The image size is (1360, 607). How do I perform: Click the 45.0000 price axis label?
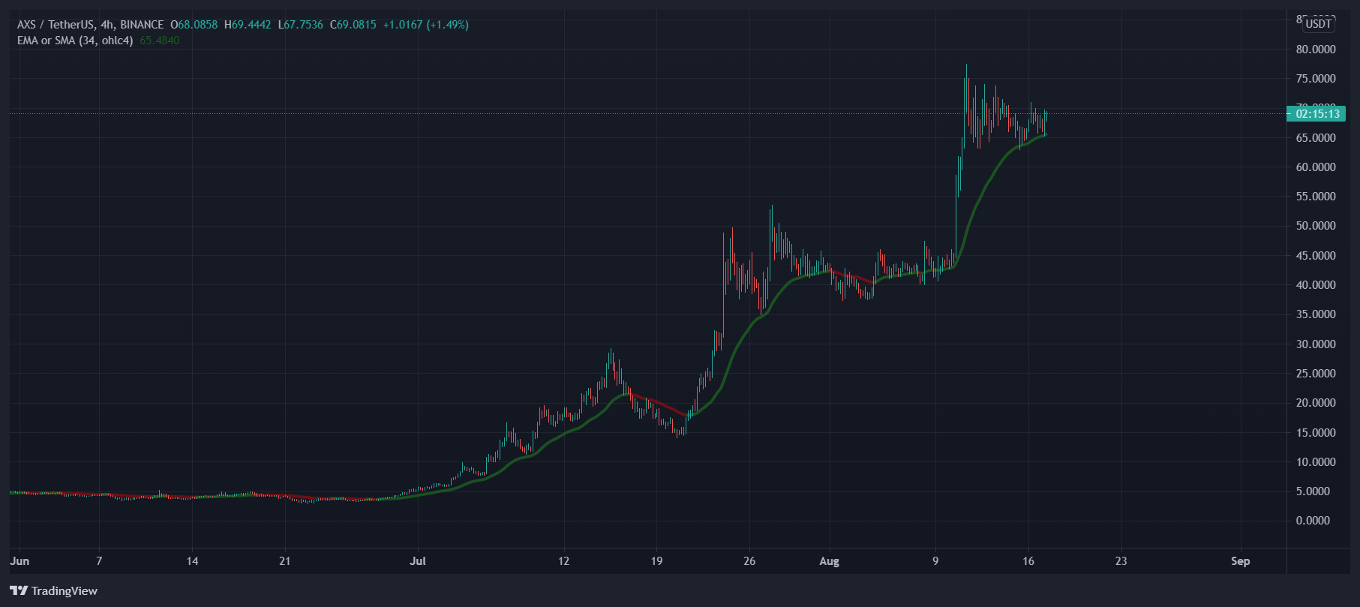pos(1316,256)
